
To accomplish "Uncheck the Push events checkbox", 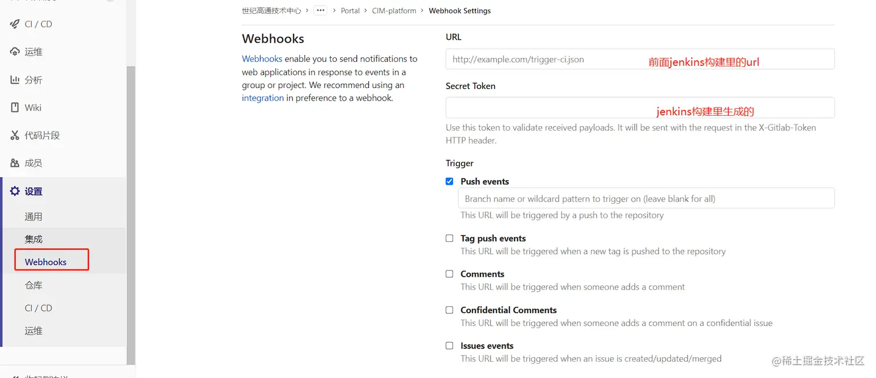I will click(x=450, y=181).
